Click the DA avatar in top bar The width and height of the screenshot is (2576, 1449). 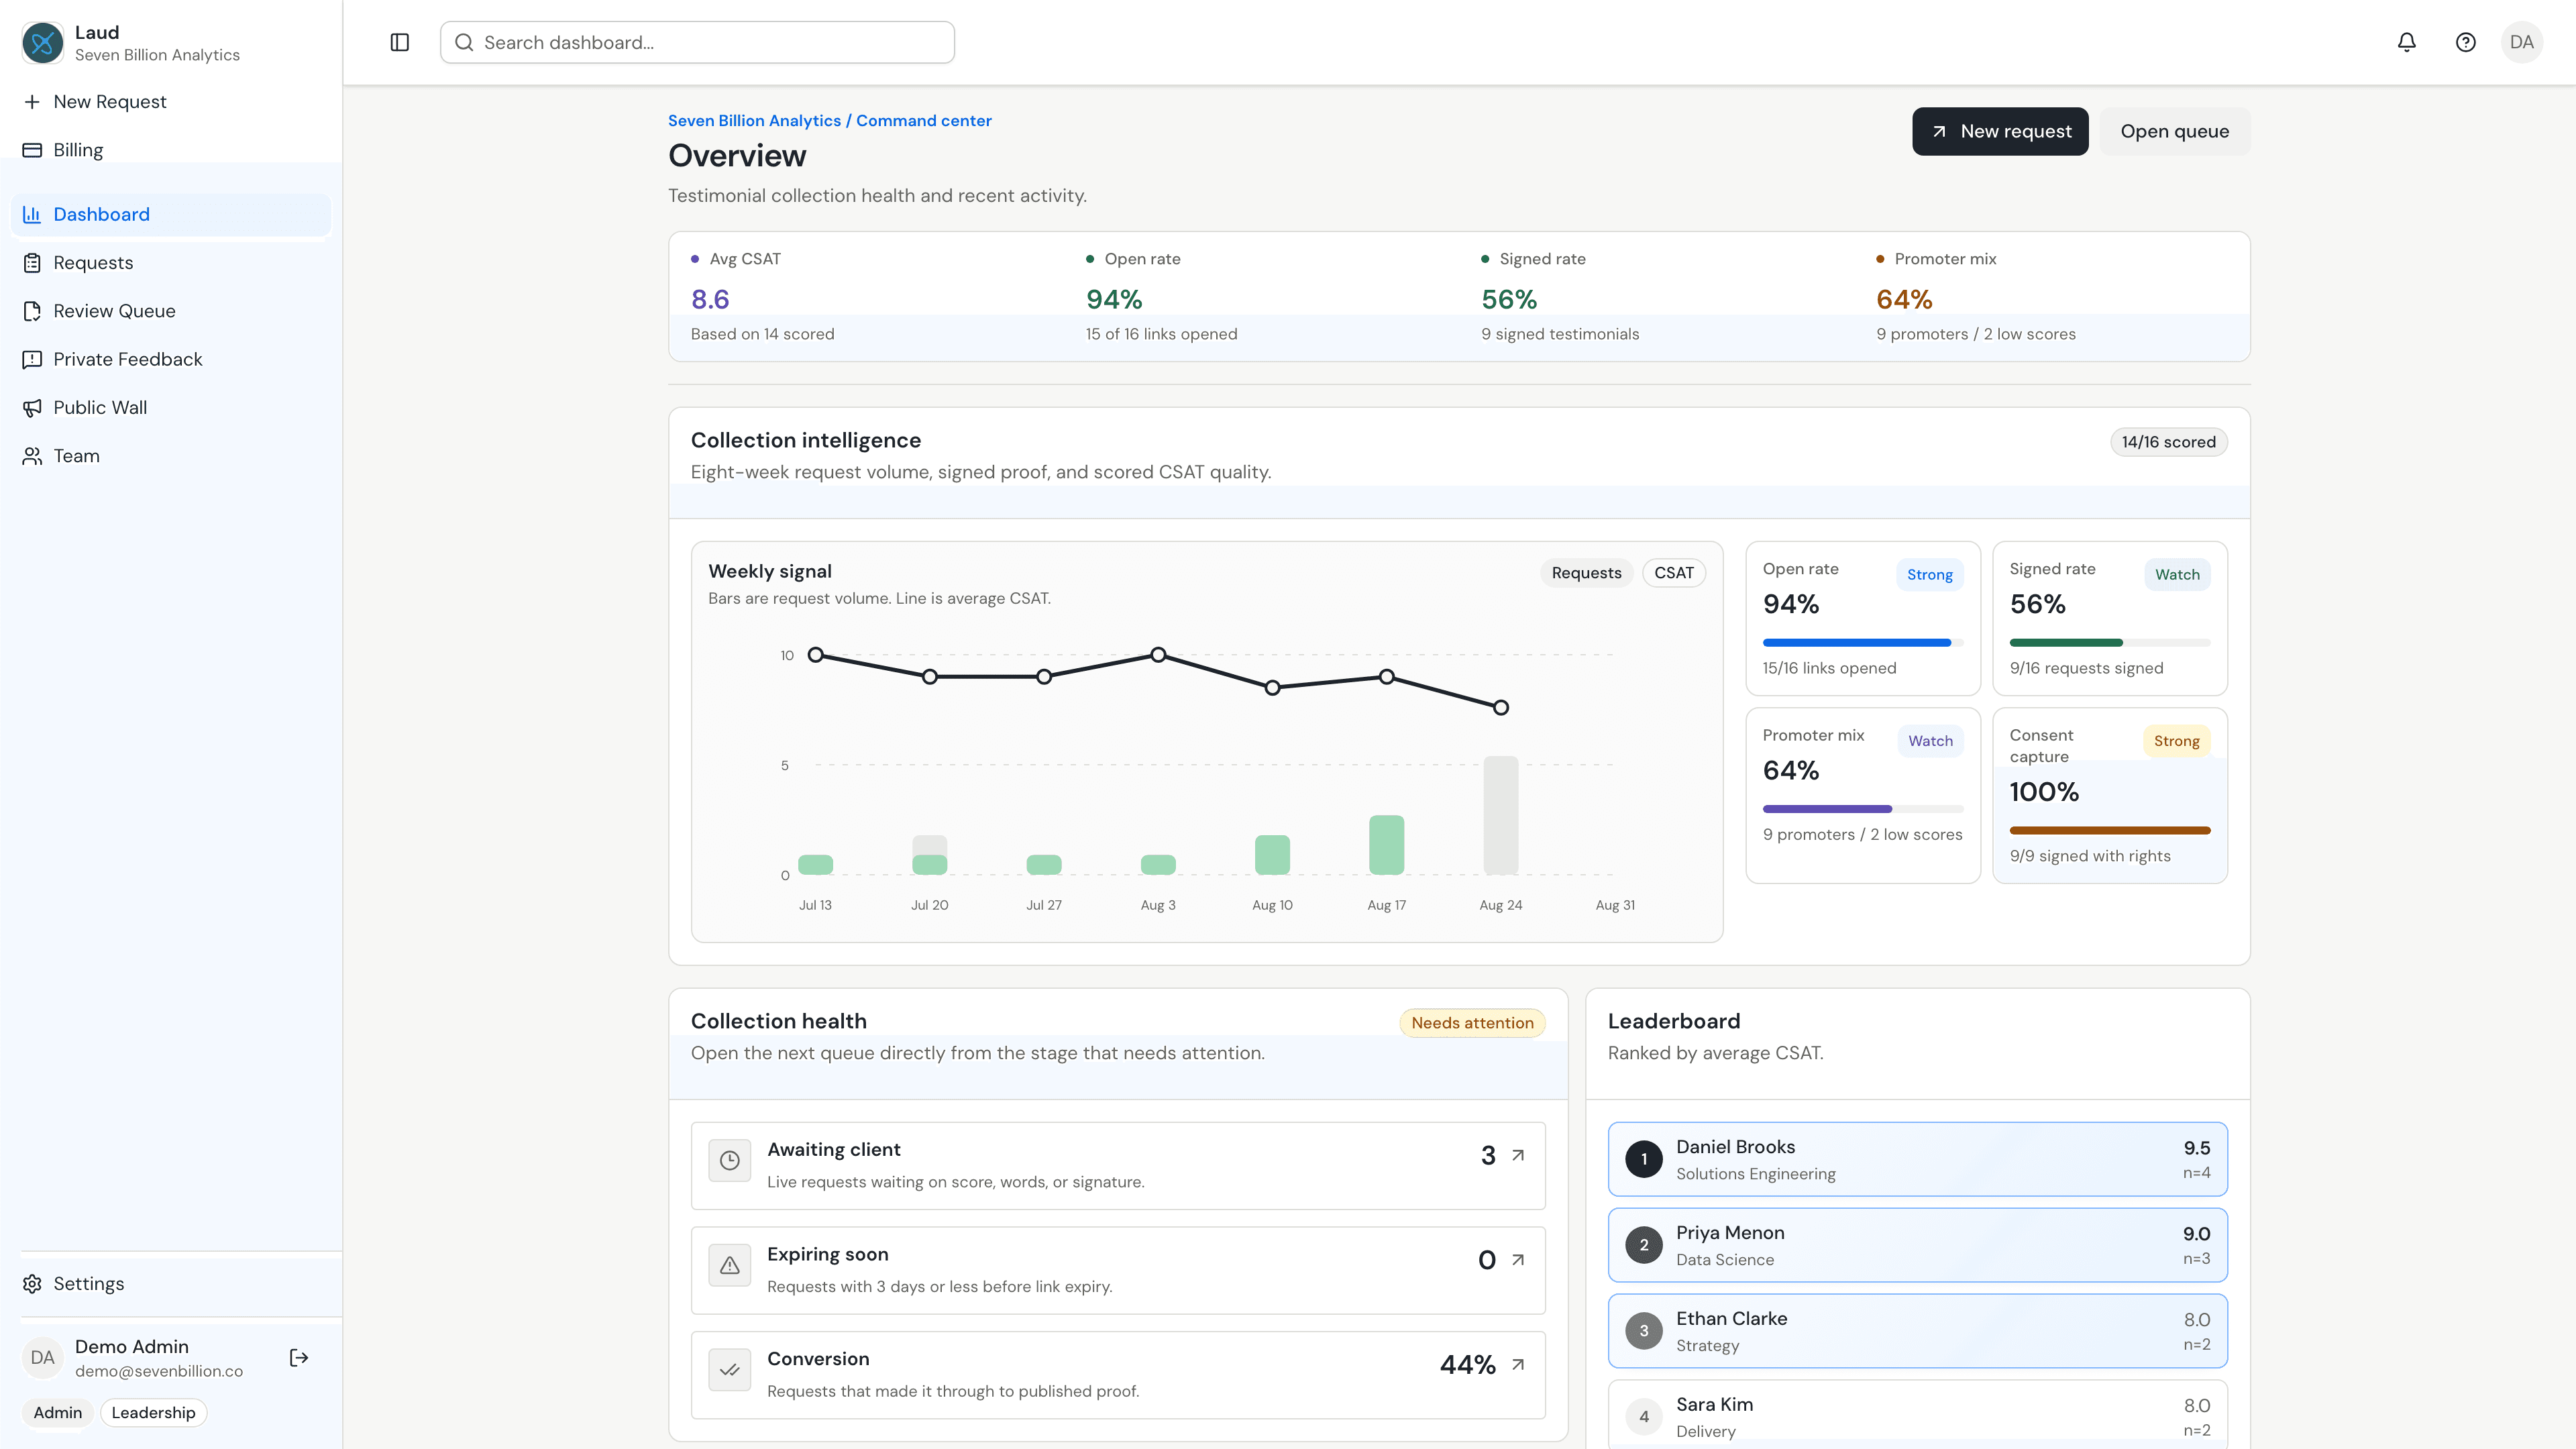(2521, 42)
